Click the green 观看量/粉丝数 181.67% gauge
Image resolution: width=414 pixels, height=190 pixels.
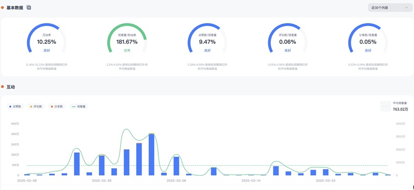(127, 39)
